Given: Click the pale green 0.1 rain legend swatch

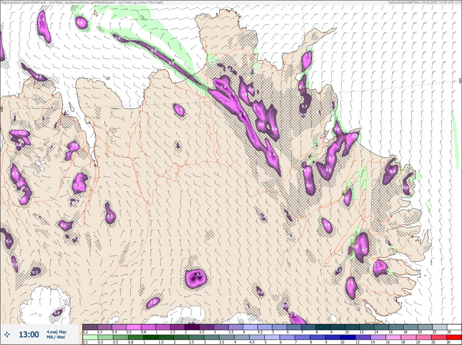Looking at the screenshot, I should point(90,337).
